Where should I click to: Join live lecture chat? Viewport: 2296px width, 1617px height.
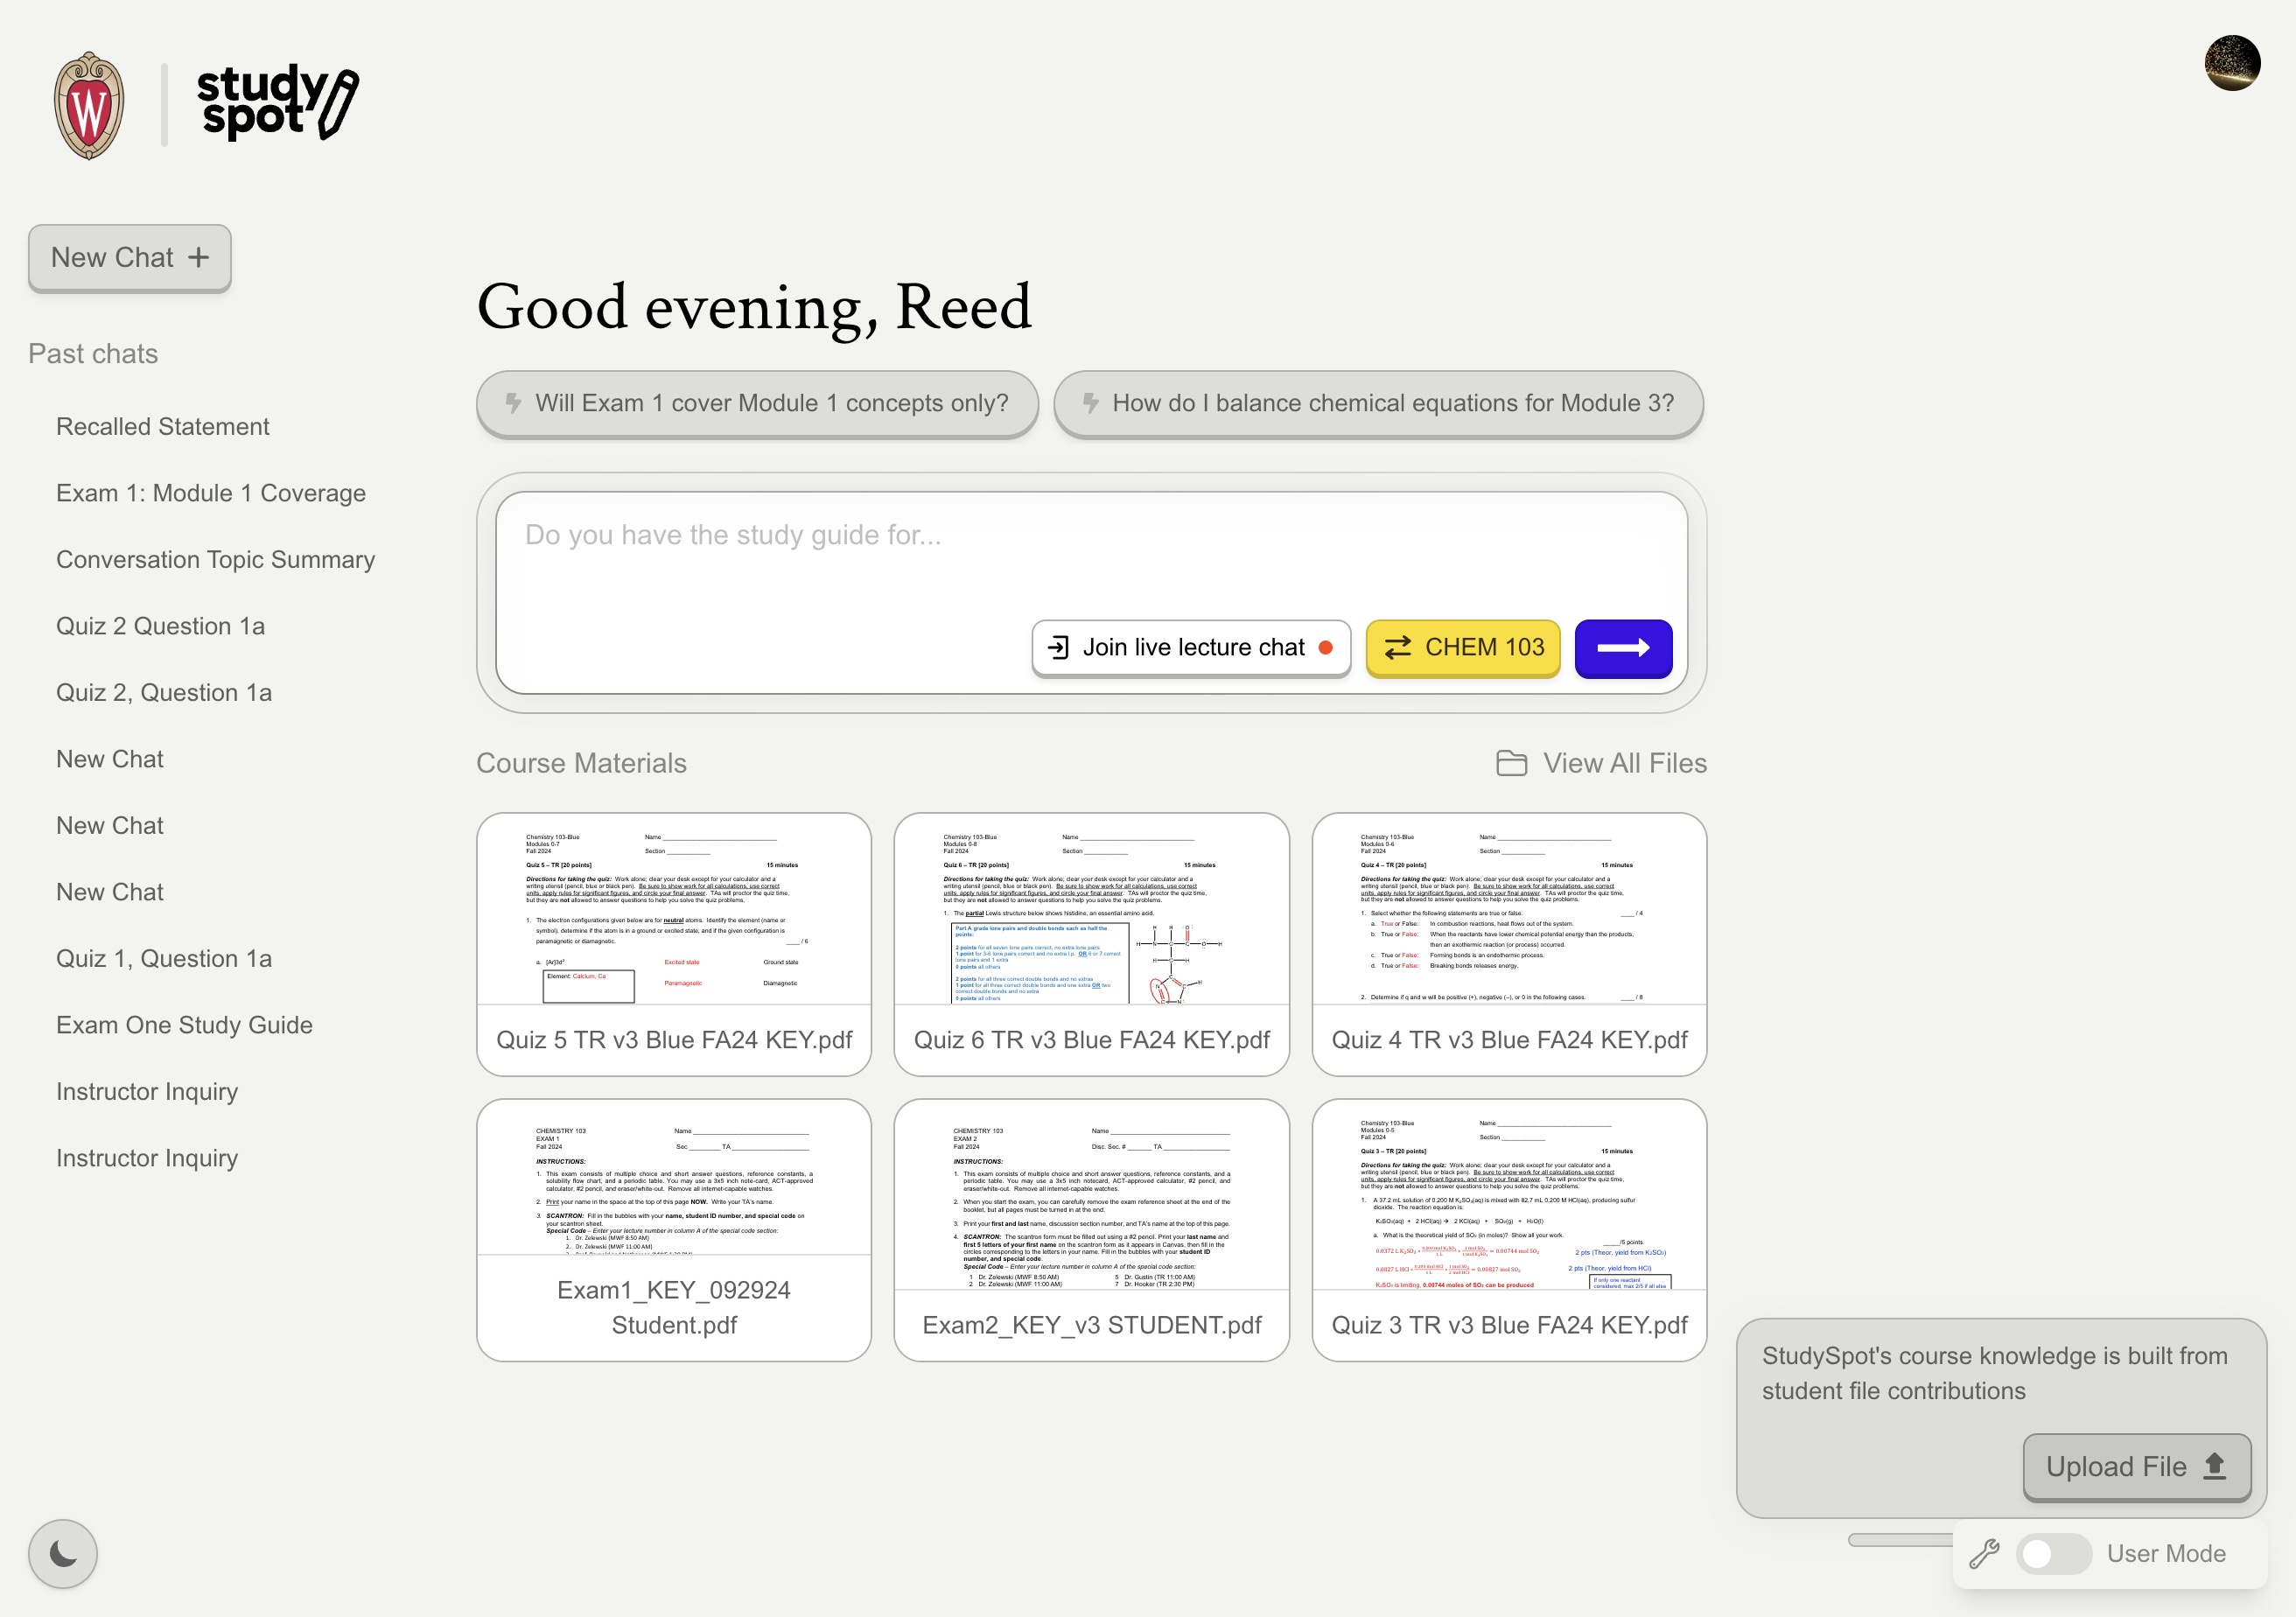[x=1191, y=648]
